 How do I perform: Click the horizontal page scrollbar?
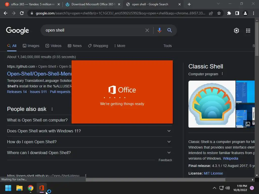(156, 180)
